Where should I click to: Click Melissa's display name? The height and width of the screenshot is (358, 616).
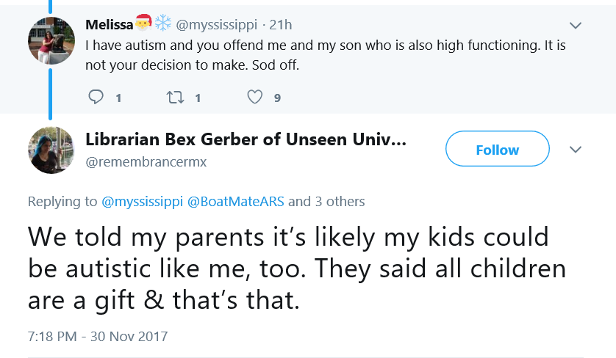tap(110, 25)
